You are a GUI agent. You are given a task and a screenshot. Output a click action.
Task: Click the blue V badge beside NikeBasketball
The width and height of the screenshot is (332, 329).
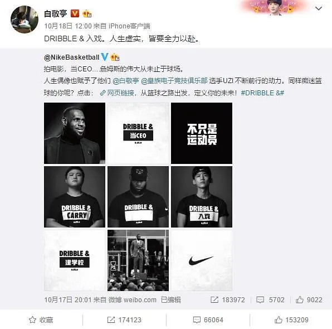pyautogui.click(x=105, y=57)
